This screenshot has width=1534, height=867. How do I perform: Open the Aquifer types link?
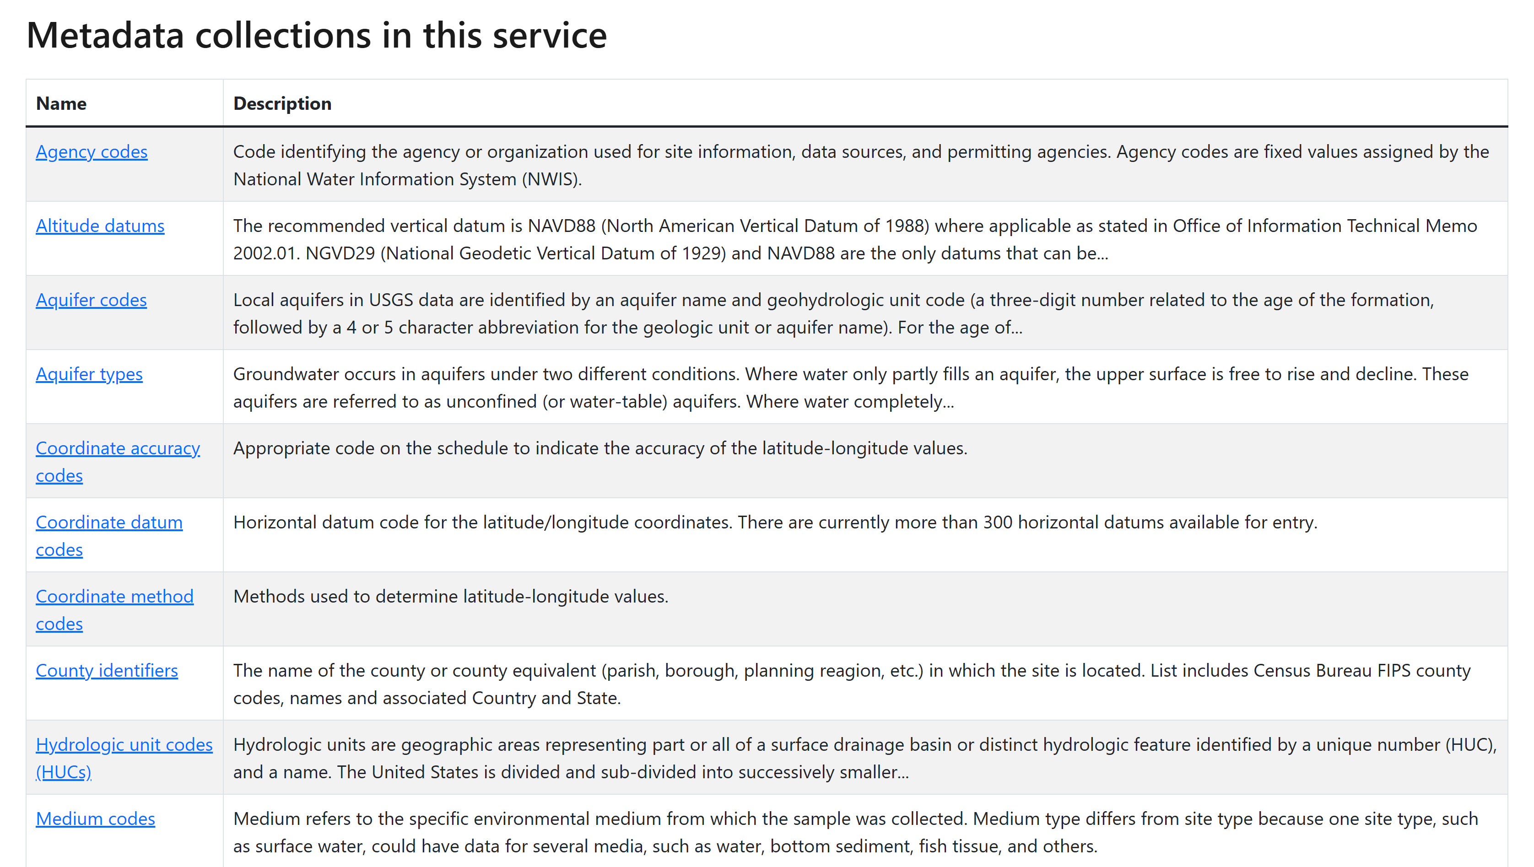pos(89,374)
